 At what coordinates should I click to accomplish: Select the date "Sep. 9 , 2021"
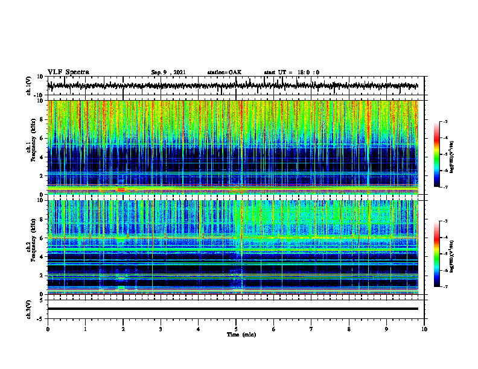(168, 72)
